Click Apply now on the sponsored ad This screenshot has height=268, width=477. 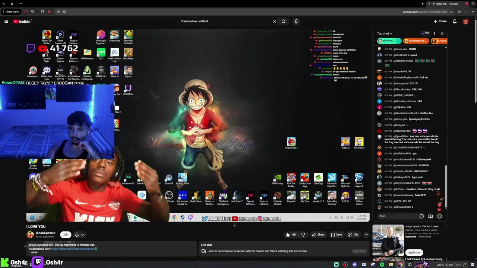414,252
